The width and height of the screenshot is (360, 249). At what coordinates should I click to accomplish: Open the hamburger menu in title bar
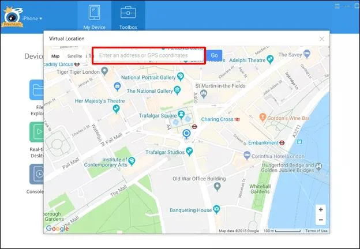click(x=337, y=6)
